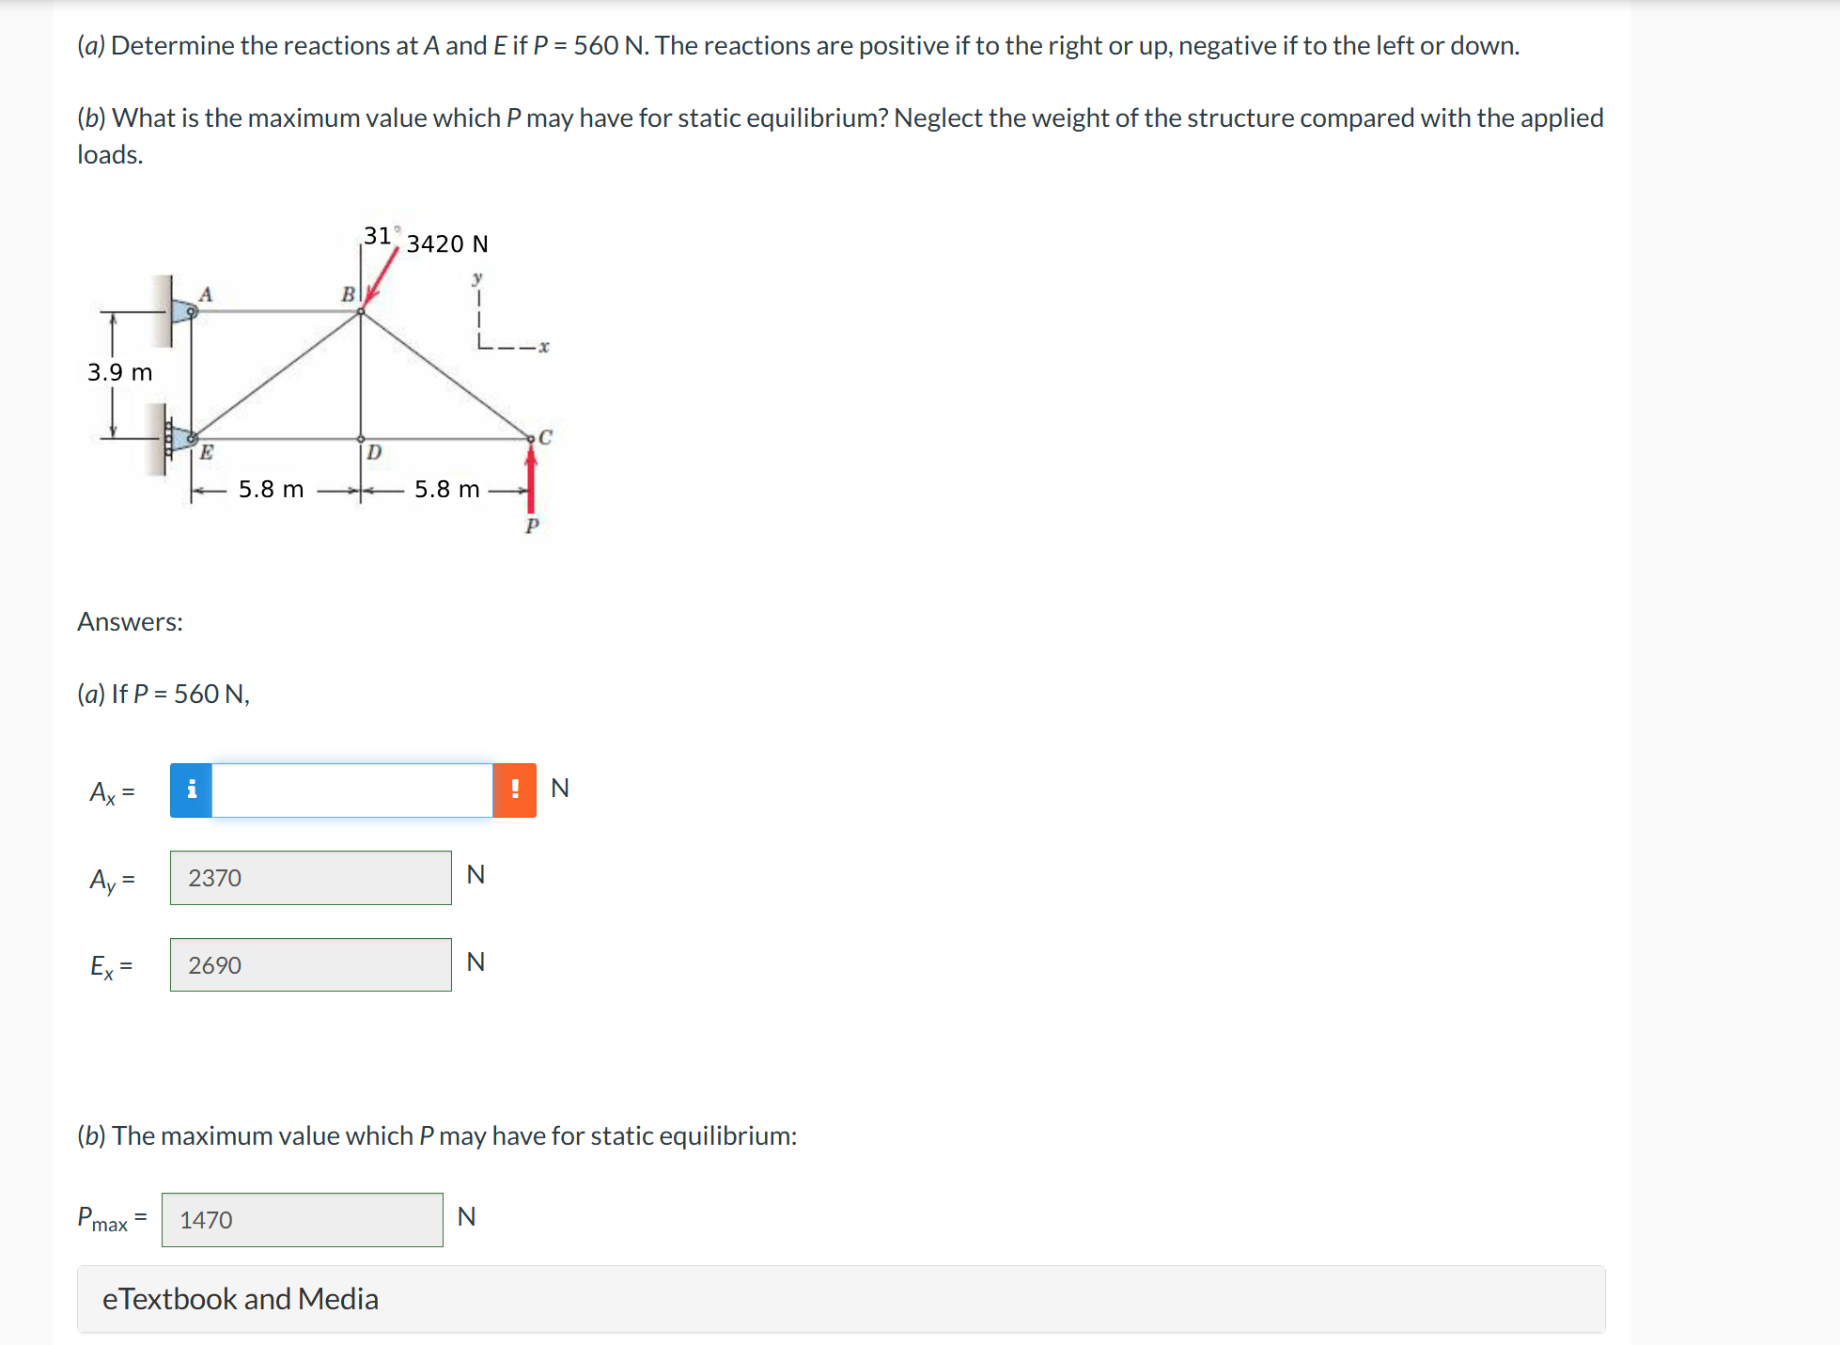This screenshot has height=1345, width=1840.
Task: Collapse the Answers section heading
Action: coord(130,621)
